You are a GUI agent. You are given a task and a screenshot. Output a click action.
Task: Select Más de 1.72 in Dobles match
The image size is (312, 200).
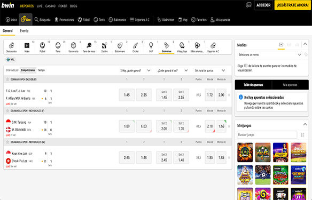click(x=210, y=95)
